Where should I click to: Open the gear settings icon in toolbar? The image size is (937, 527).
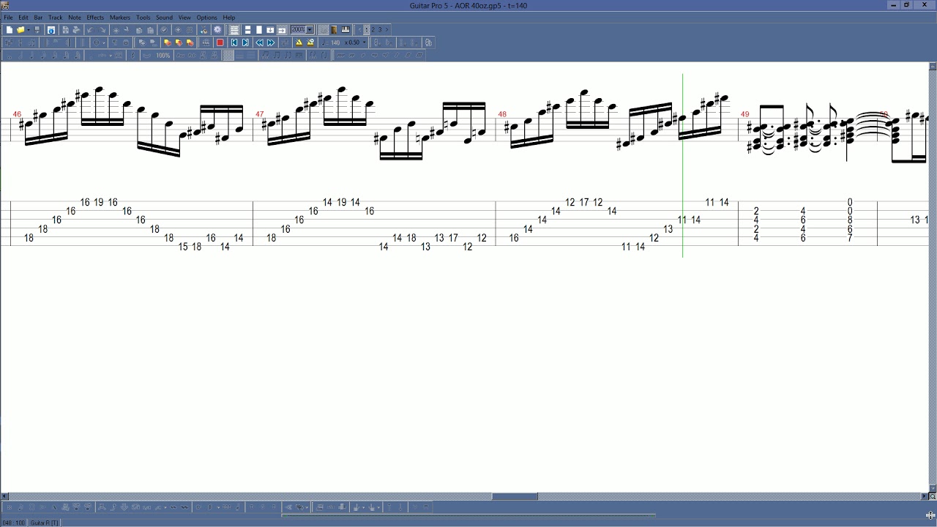(217, 30)
